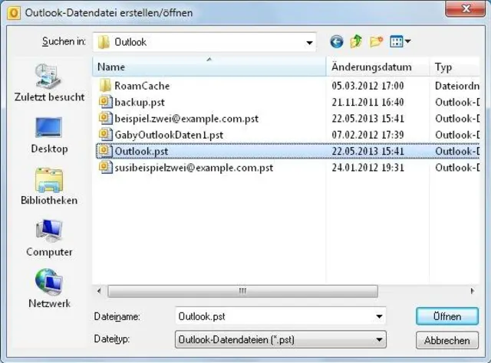Sort by Änderungsdatum column header
The width and height of the screenshot is (491, 363).
(377, 67)
